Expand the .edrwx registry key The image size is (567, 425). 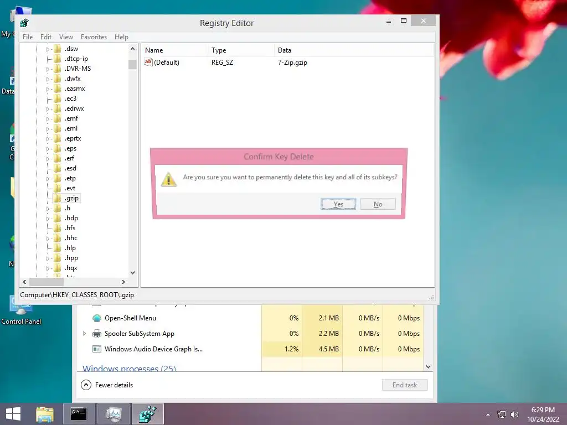[x=48, y=109]
